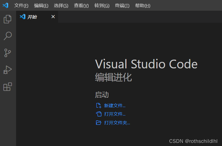Viewport: 222px width, 146px height.
Task: Click the new file icon beside 新建文件
Action: click(98, 105)
